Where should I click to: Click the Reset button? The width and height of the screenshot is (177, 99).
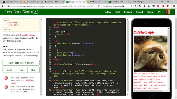(9, 70)
